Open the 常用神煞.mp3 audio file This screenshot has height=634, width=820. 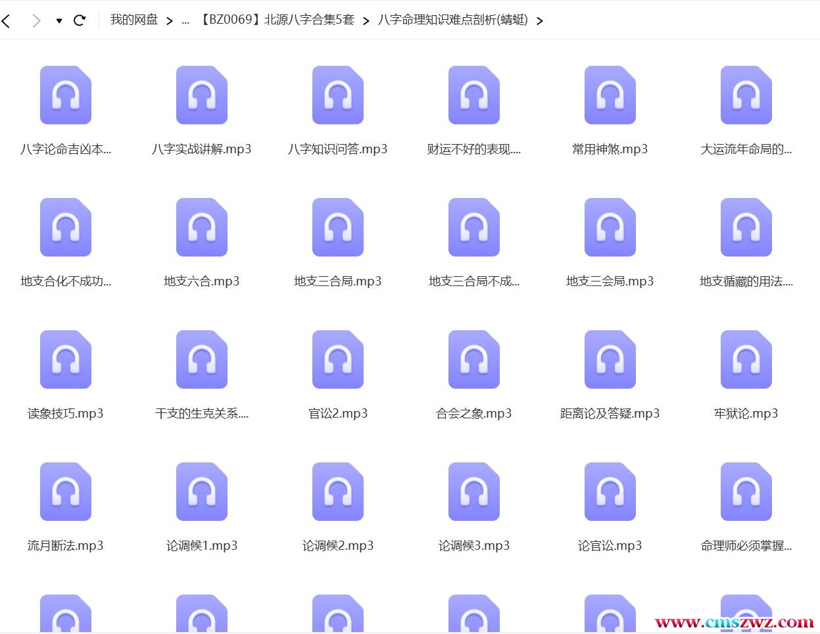[610, 95]
